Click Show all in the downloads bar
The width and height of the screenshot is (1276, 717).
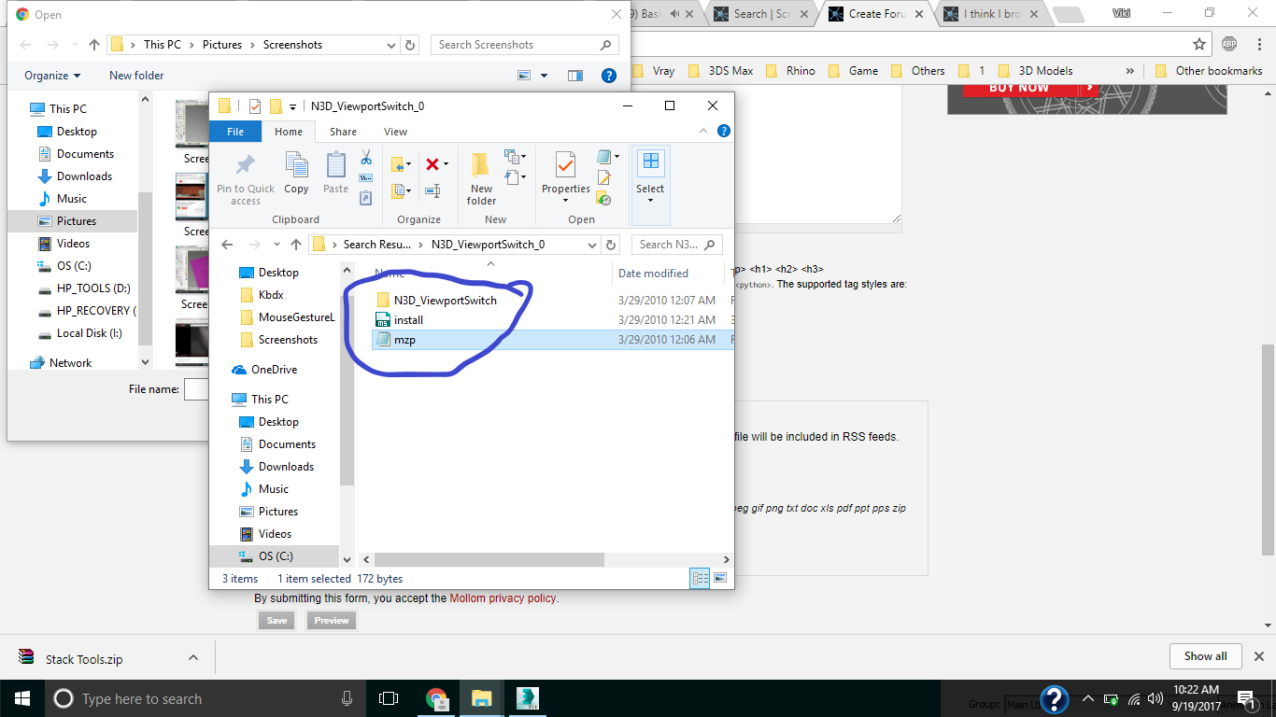pyautogui.click(x=1205, y=656)
